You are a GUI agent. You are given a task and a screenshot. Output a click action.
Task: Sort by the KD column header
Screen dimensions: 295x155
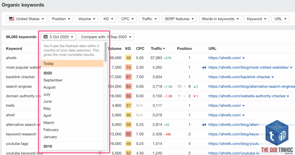(128, 49)
